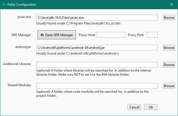Image resolution: width=178 pixels, height=116 pixels.
Task: Focus the Proxy Port text box
Action: click(152, 35)
